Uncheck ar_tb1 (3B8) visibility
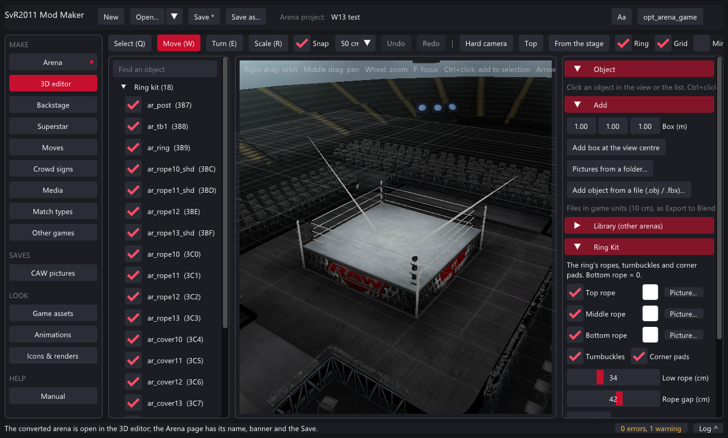The image size is (728, 438). point(133,127)
